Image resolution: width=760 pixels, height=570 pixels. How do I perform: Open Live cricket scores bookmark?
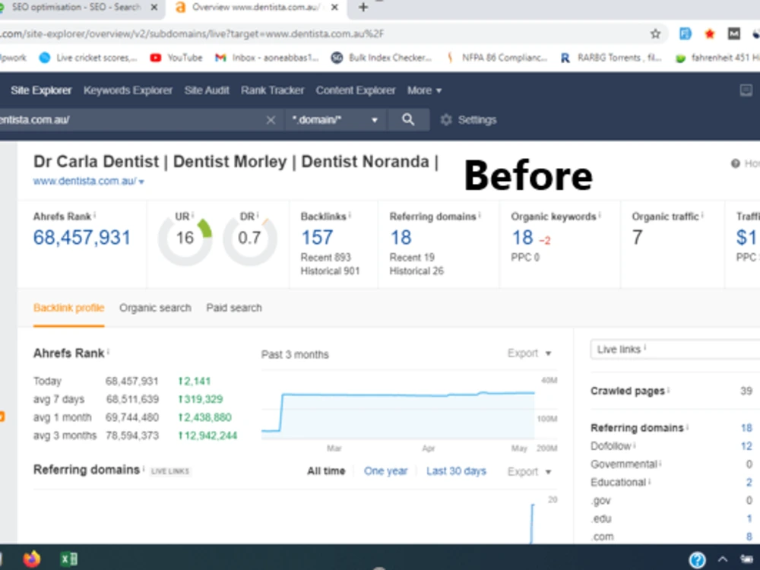pyautogui.click(x=88, y=58)
